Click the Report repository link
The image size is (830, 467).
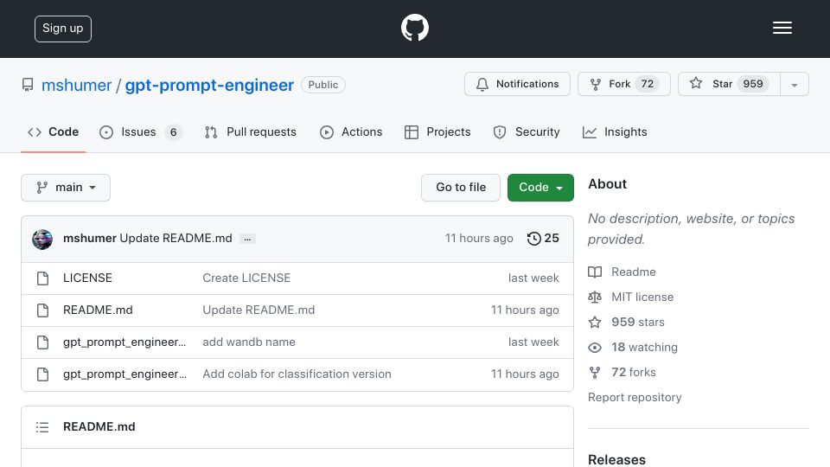click(x=635, y=398)
